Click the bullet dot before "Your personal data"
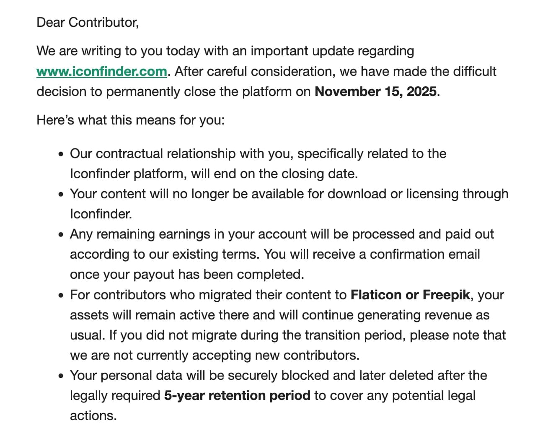 click(62, 376)
